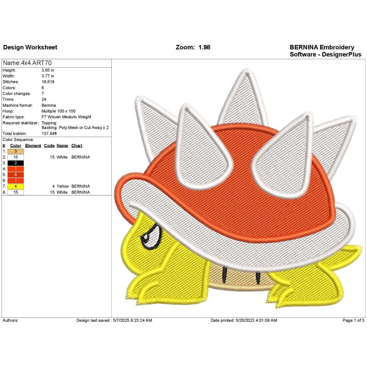Select the hoop value "Multiple 100 x 100"
367x367 pixels.
coord(58,111)
